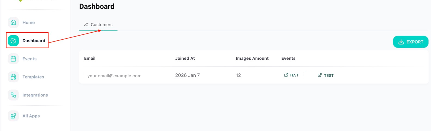Open the first TEST event link
This screenshot has height=131, width=431.
tap(294, 75)
